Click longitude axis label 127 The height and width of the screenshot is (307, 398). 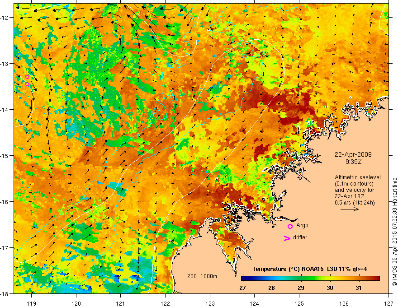(x=389, y=303)
